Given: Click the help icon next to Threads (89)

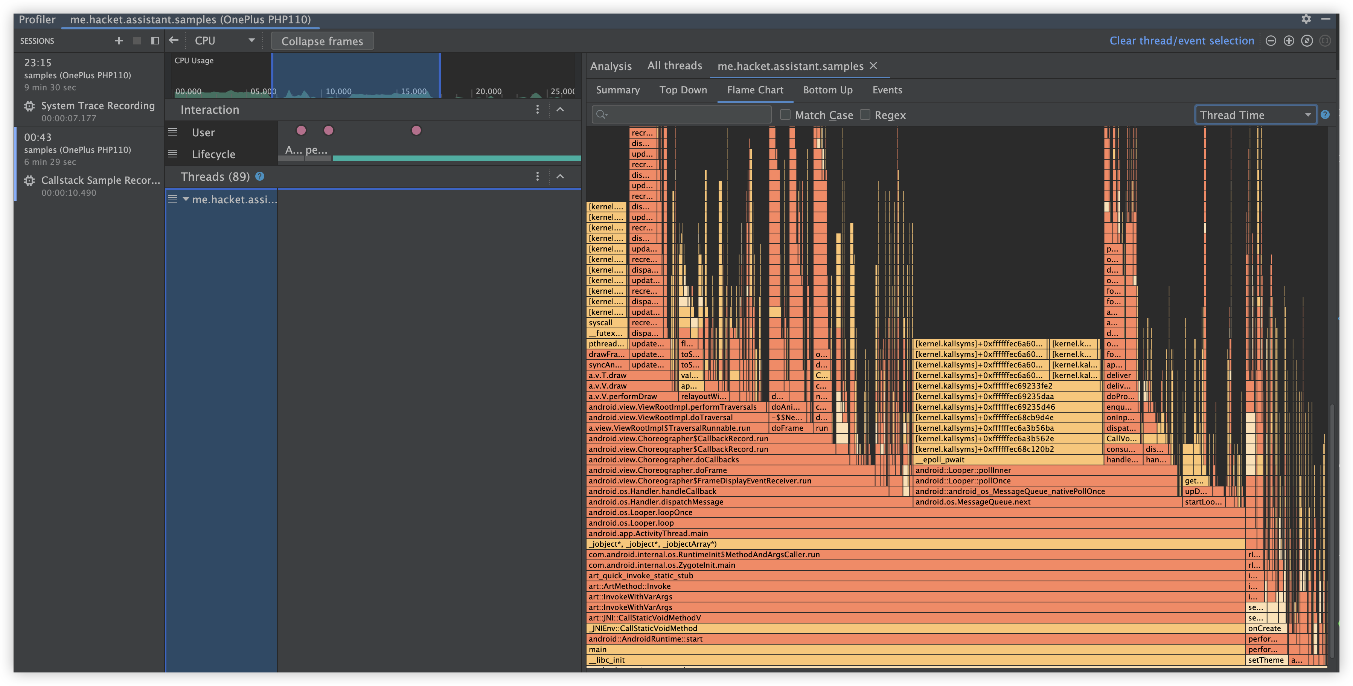Looking at the screenshot, I should click(x=259, y=177).
